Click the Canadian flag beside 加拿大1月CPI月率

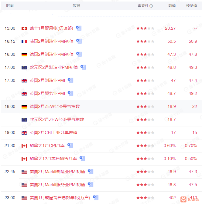(x=24, y=146)
